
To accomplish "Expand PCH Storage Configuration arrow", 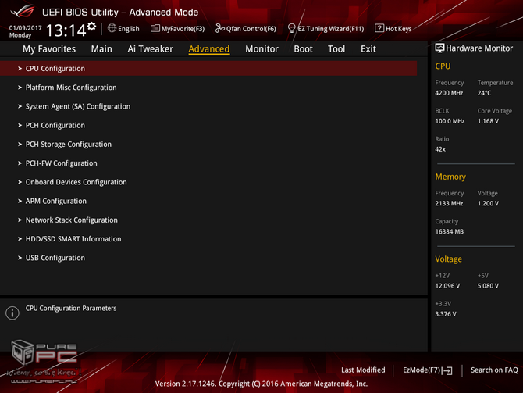I will 20,145.
